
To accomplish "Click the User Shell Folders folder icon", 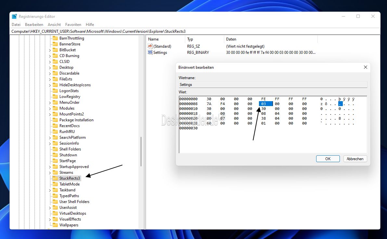I will pyautogui.click(x=55, y=202).
